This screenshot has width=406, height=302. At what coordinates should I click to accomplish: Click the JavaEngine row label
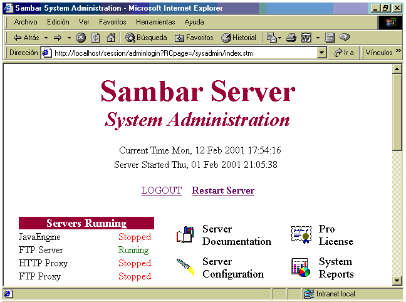pyautogui.click(x=39, y=237)
